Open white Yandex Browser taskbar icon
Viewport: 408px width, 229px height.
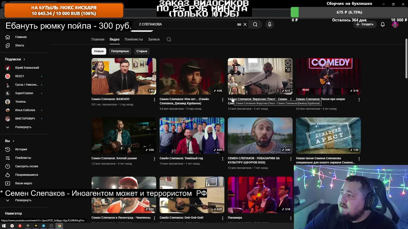click(12, 226)
